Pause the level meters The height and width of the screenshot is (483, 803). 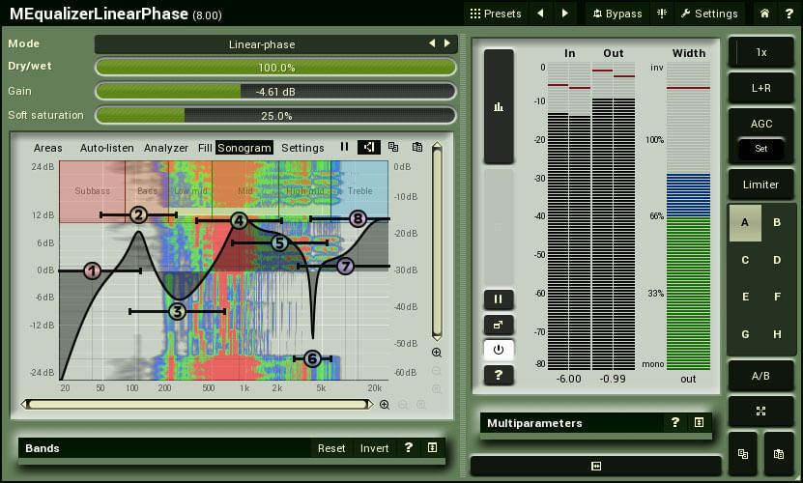click(499, 299)
